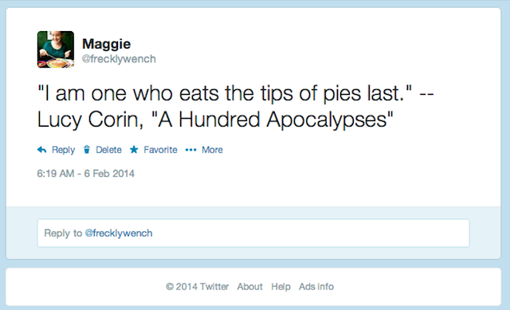The image size is (510, 310).
Task: Open the Ads info footer link
Action: [x=316, y=287]
